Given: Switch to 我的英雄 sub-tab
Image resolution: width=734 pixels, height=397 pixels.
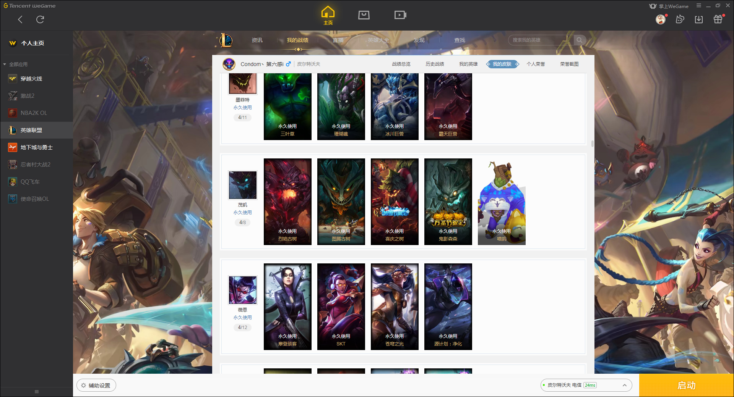Looking at the screenshot, I should click(x=468, y=64).
